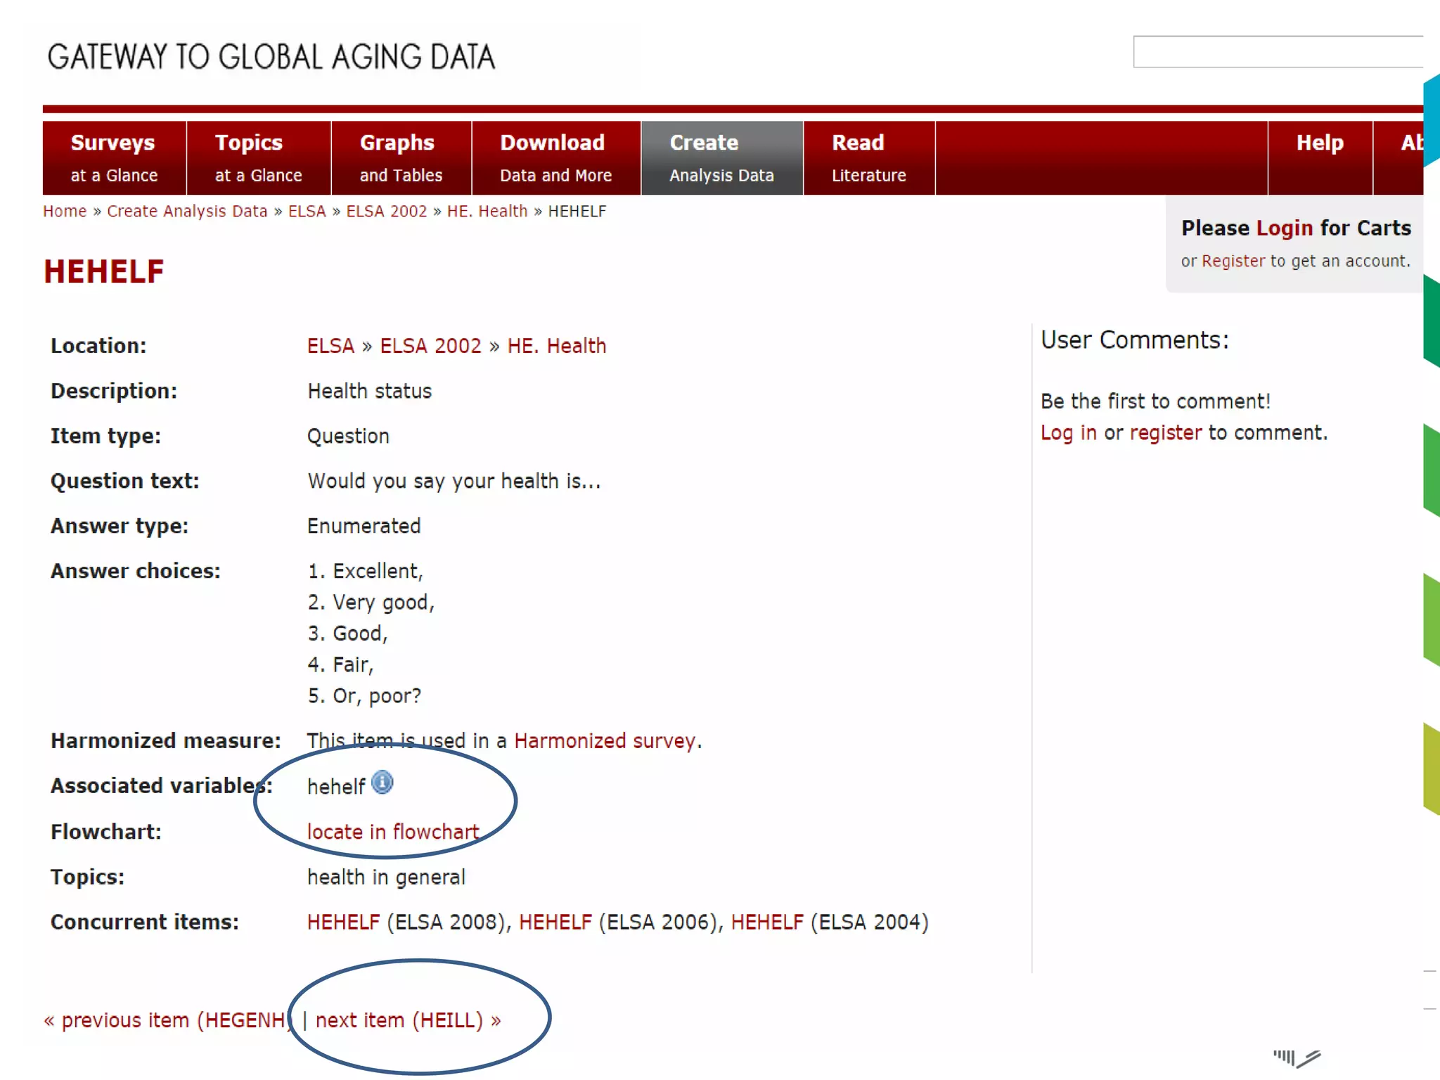Open Download Data and More menu
This screenshot has width=1440, height=1080.
tap(555, 158)
